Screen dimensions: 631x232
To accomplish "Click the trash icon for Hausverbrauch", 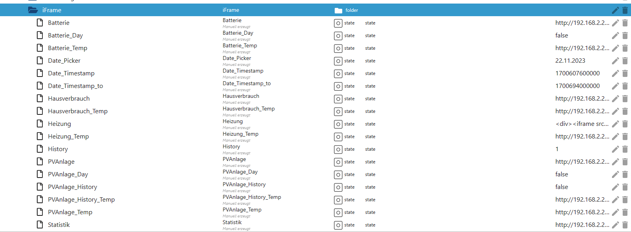I will click(x=625, y=99).
